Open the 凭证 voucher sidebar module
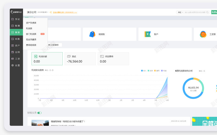The image size is (217, 135). click(16, 19)
